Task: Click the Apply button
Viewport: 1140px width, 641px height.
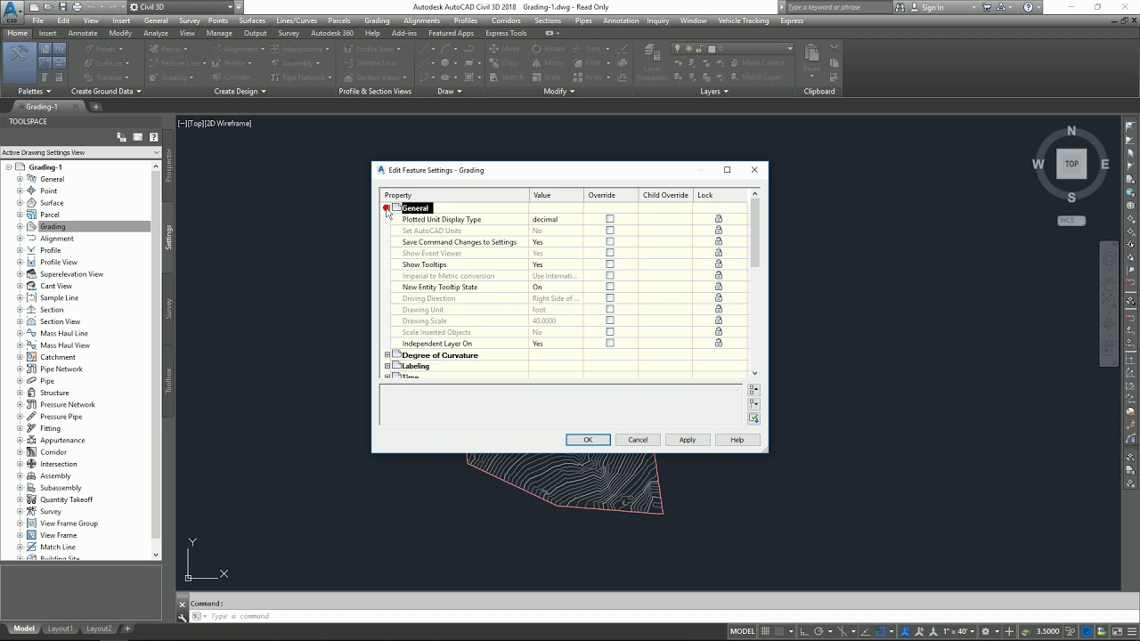Action: coord(688,440)
